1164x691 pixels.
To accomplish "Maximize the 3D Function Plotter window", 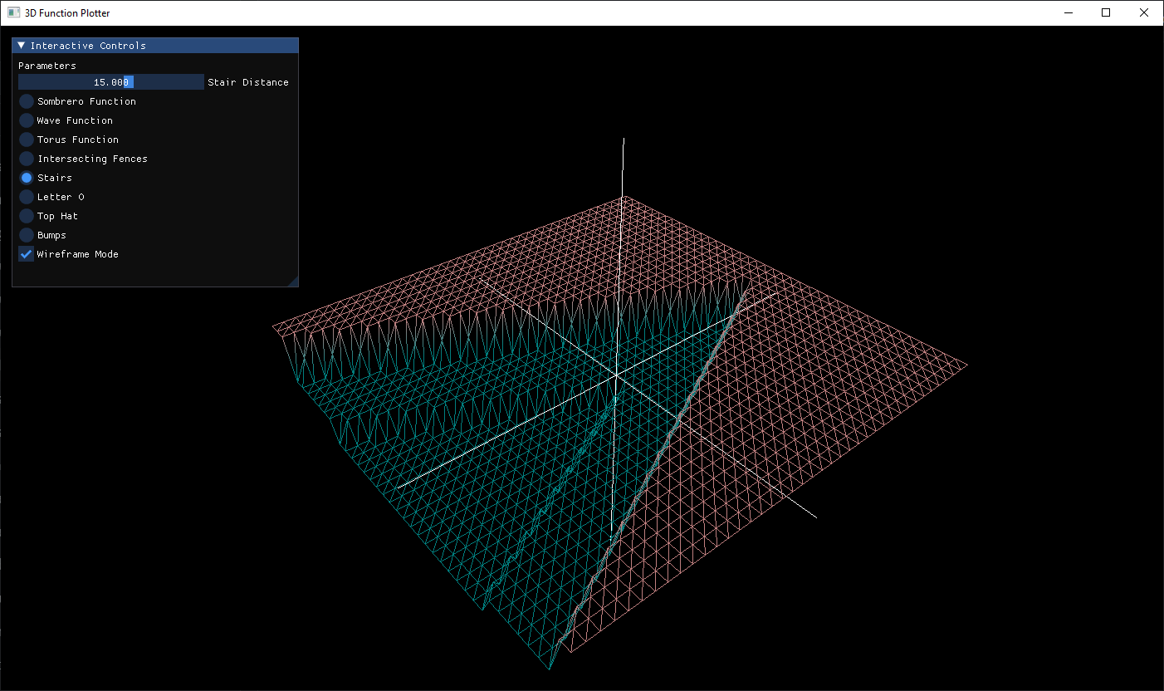I will (x=1106, y=12).
